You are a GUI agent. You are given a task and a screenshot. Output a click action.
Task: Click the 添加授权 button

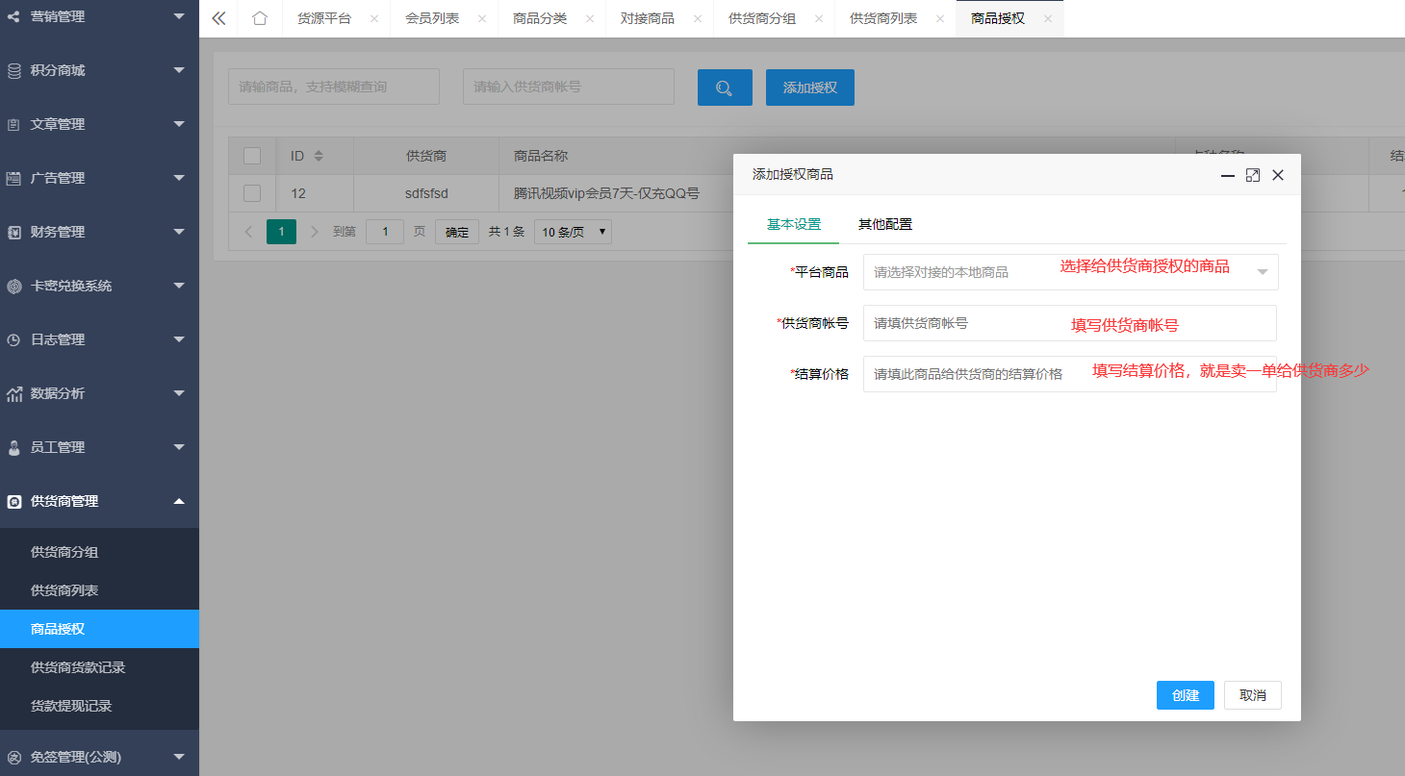810,88
